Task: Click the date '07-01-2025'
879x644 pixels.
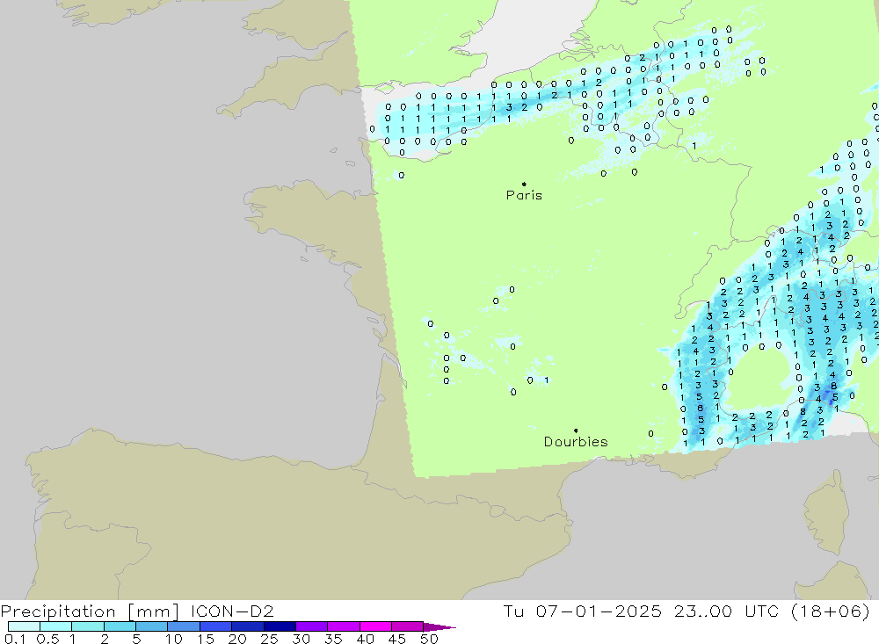Action: click(x=599, y=611)
